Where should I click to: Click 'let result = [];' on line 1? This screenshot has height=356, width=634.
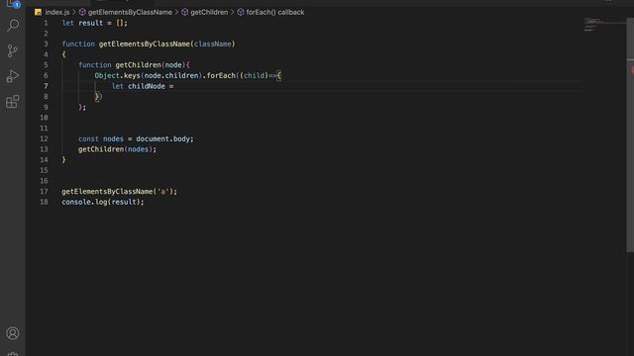[95, 23]
